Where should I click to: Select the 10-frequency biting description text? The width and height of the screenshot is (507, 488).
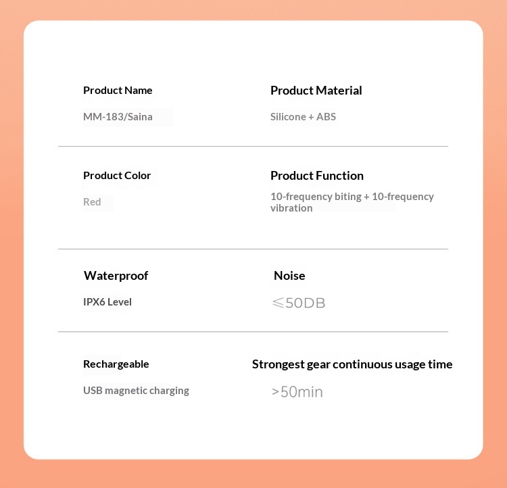[352, 202]
